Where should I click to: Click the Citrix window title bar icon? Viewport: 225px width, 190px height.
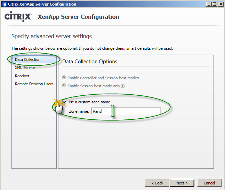click(x=5, y=4)
